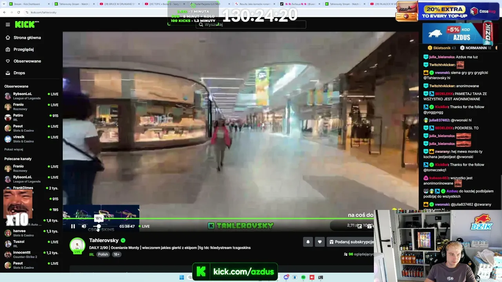Click Skietsonik in chat top gifters
502x282 pixels.
[442, 48]
